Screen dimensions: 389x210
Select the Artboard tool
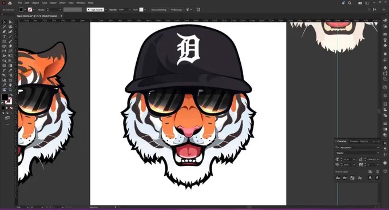(10, 80)
